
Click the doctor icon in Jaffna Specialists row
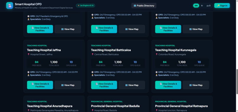point(28,75)
